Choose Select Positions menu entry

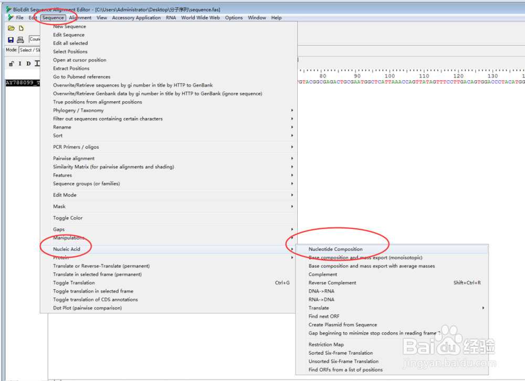[169, 51]
